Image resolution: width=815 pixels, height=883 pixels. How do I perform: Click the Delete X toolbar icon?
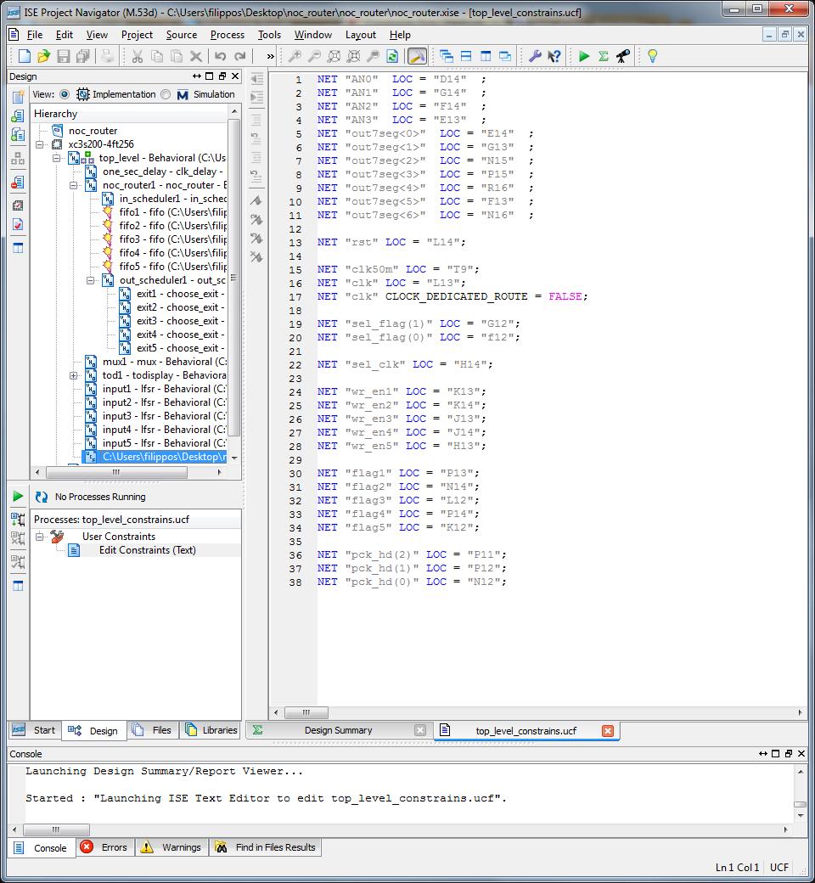[x=195, y=56]
